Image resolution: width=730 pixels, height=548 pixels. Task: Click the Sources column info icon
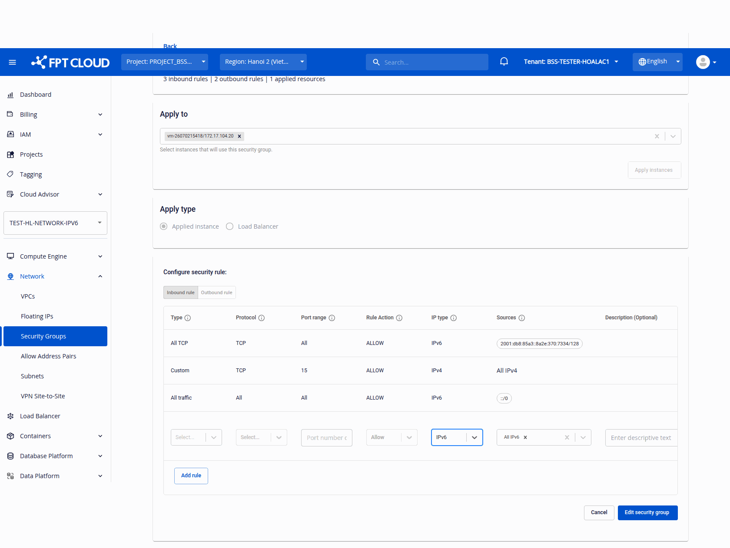(x=522, y=318)
